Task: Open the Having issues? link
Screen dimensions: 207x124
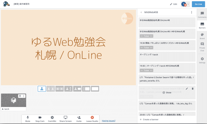Action: tap(109, 121)
